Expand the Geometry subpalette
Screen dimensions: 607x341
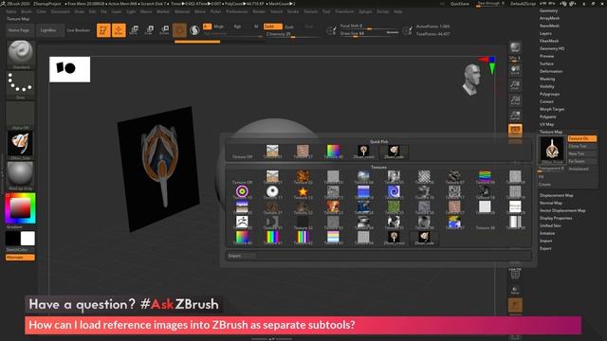point(548,10)
